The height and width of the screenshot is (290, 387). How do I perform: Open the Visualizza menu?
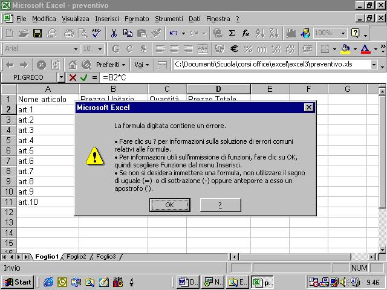75,19
